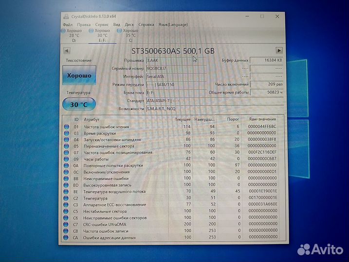Viewport: 349px width, 262px height.
Task: Click status icon for Температура row C2
Action: click(x=66, y=198)
